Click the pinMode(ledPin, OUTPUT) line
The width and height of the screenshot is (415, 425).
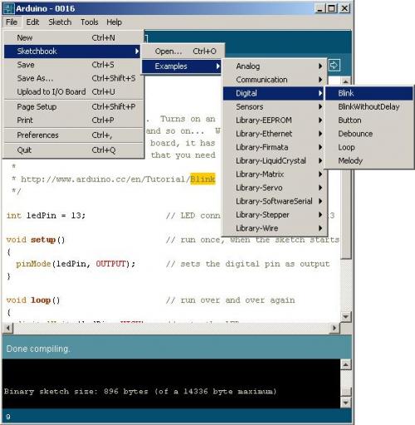76,264
